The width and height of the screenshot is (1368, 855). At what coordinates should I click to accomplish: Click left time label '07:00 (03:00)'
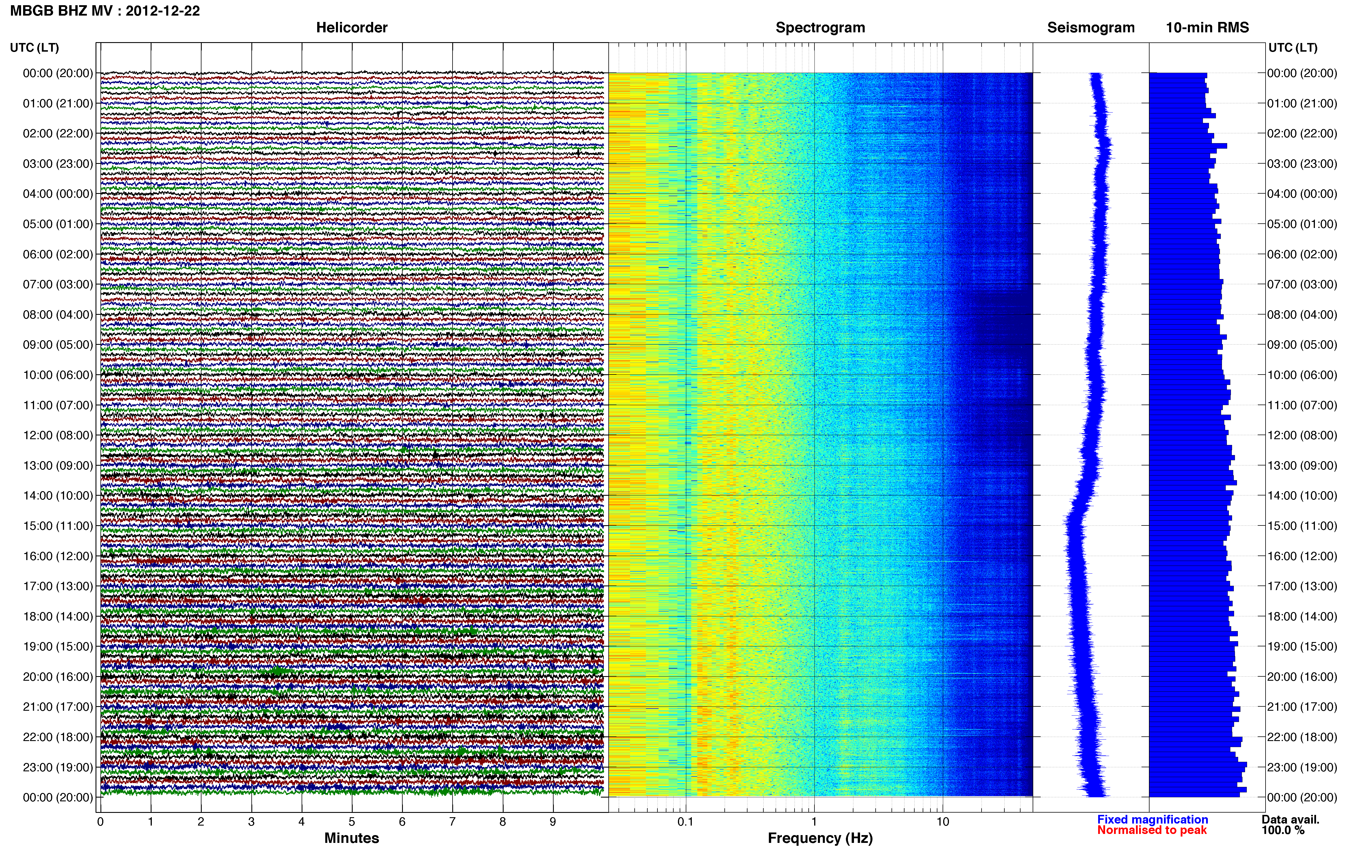58,285
